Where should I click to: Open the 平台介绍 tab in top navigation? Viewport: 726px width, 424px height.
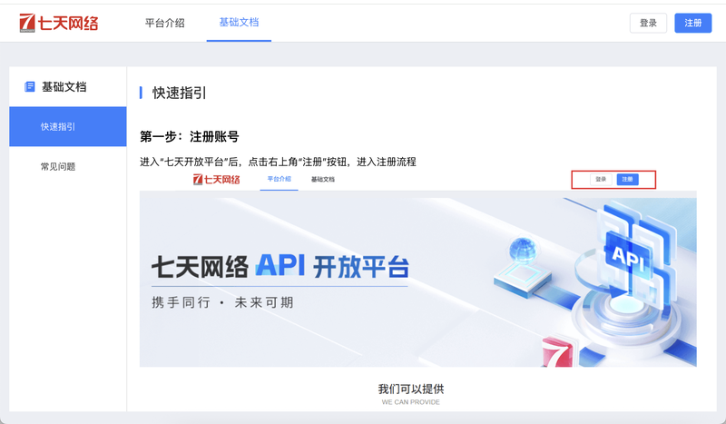pyautogui.click(x=165, y=23)
